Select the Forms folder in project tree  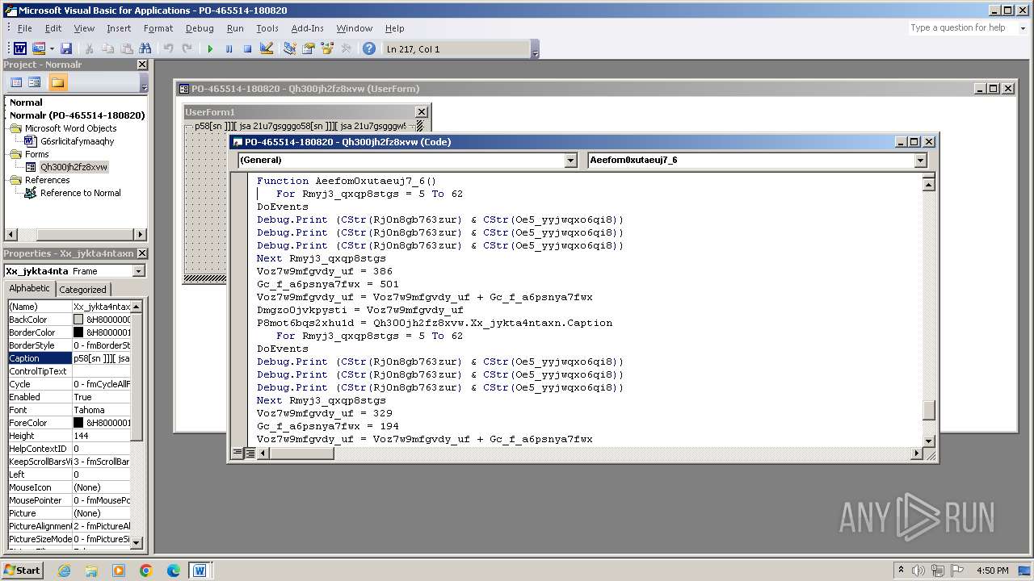click(36, 154)
